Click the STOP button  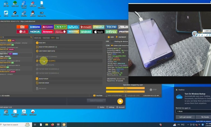tap(153, 90)
